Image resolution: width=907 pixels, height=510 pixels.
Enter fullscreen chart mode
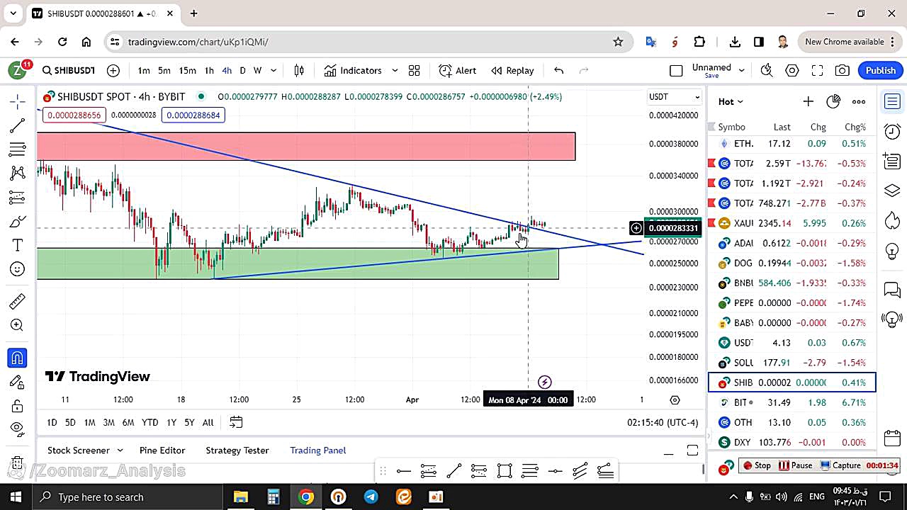pyautogui.click(x=817, y=70)
